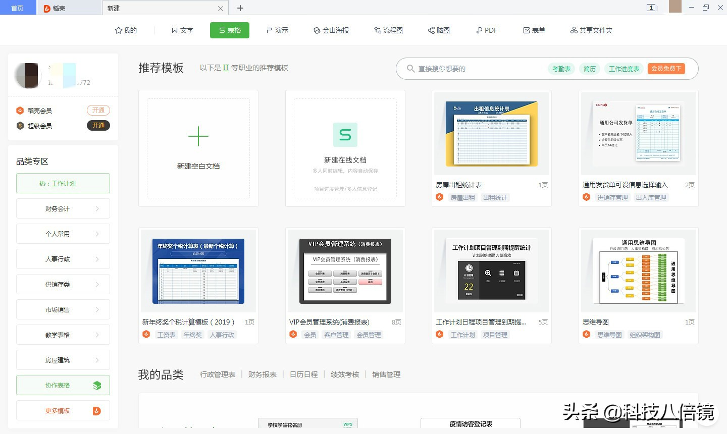727x434 pixels.
Task: Expand the 人事行政 sidebar category
Action: tap(63, 259)
